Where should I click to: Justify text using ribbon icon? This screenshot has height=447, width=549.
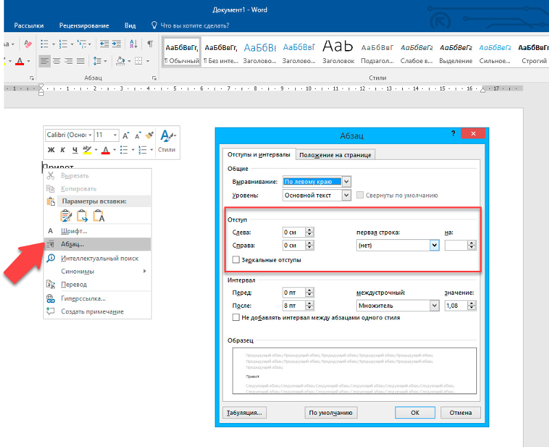(x=80, y=61)
